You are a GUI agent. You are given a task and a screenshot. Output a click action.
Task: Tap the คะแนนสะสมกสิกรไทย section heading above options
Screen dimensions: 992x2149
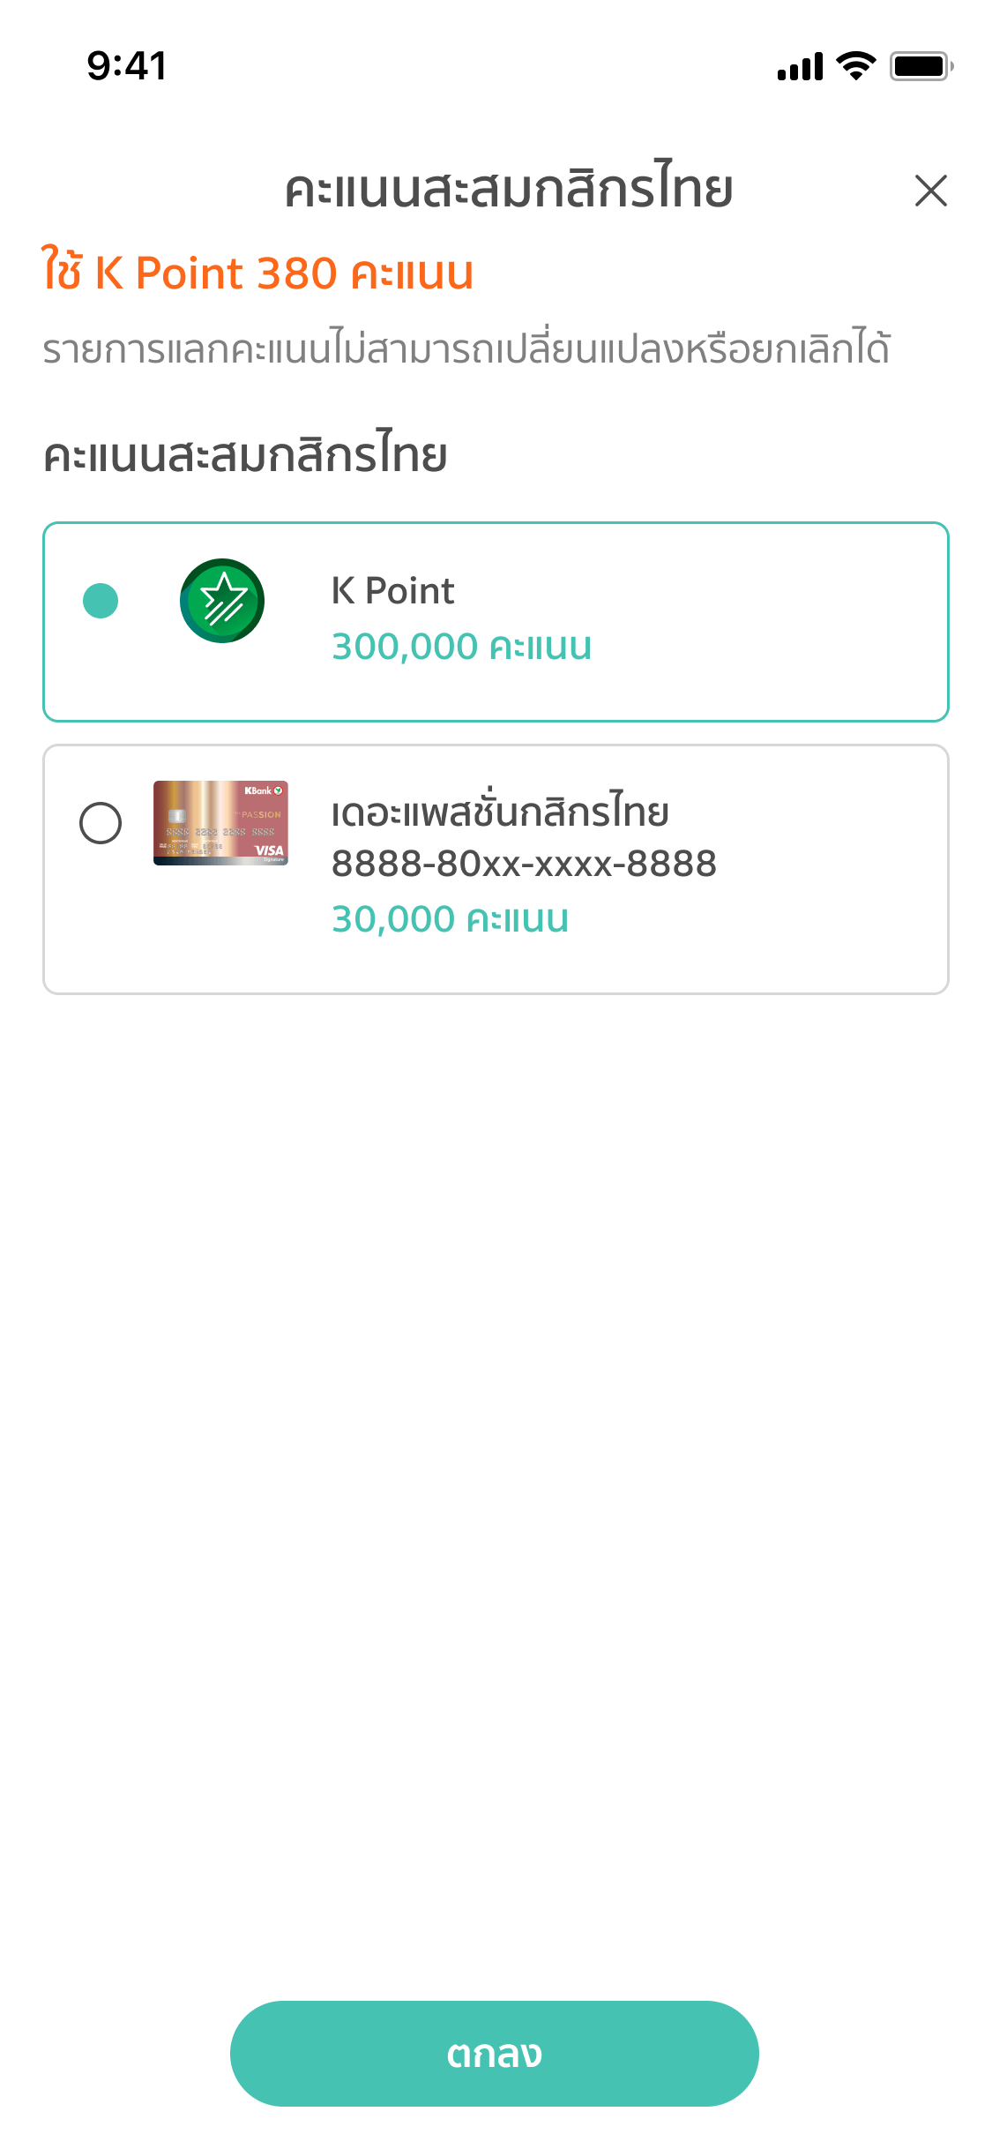coord(245,457)
